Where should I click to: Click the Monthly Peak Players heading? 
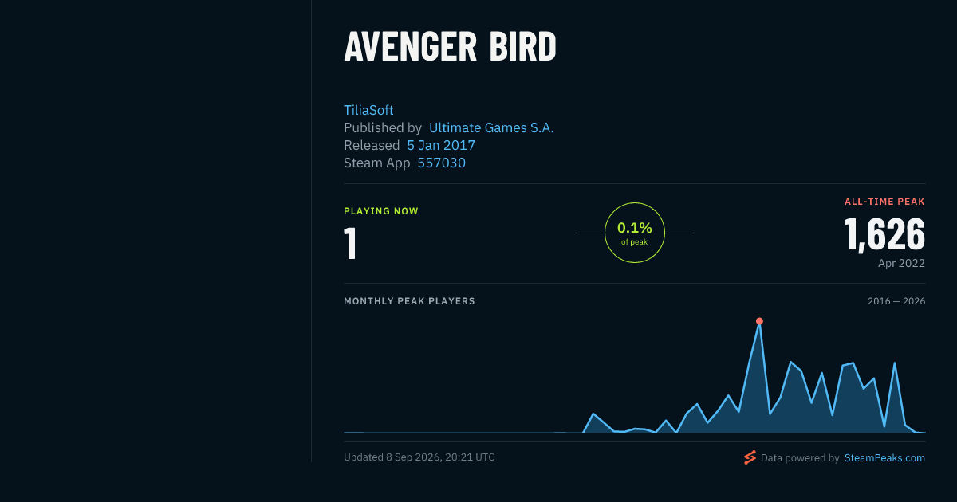pyautogui.click(x=409, y=301)
